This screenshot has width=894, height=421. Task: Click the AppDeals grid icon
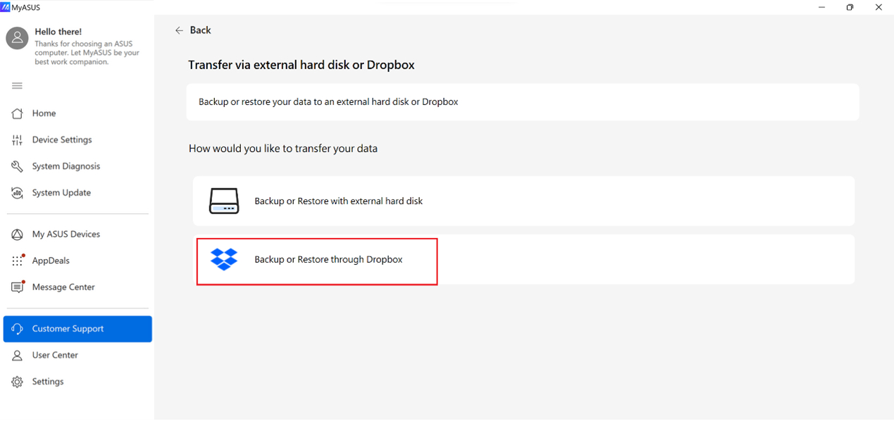[x=18, y=261]
